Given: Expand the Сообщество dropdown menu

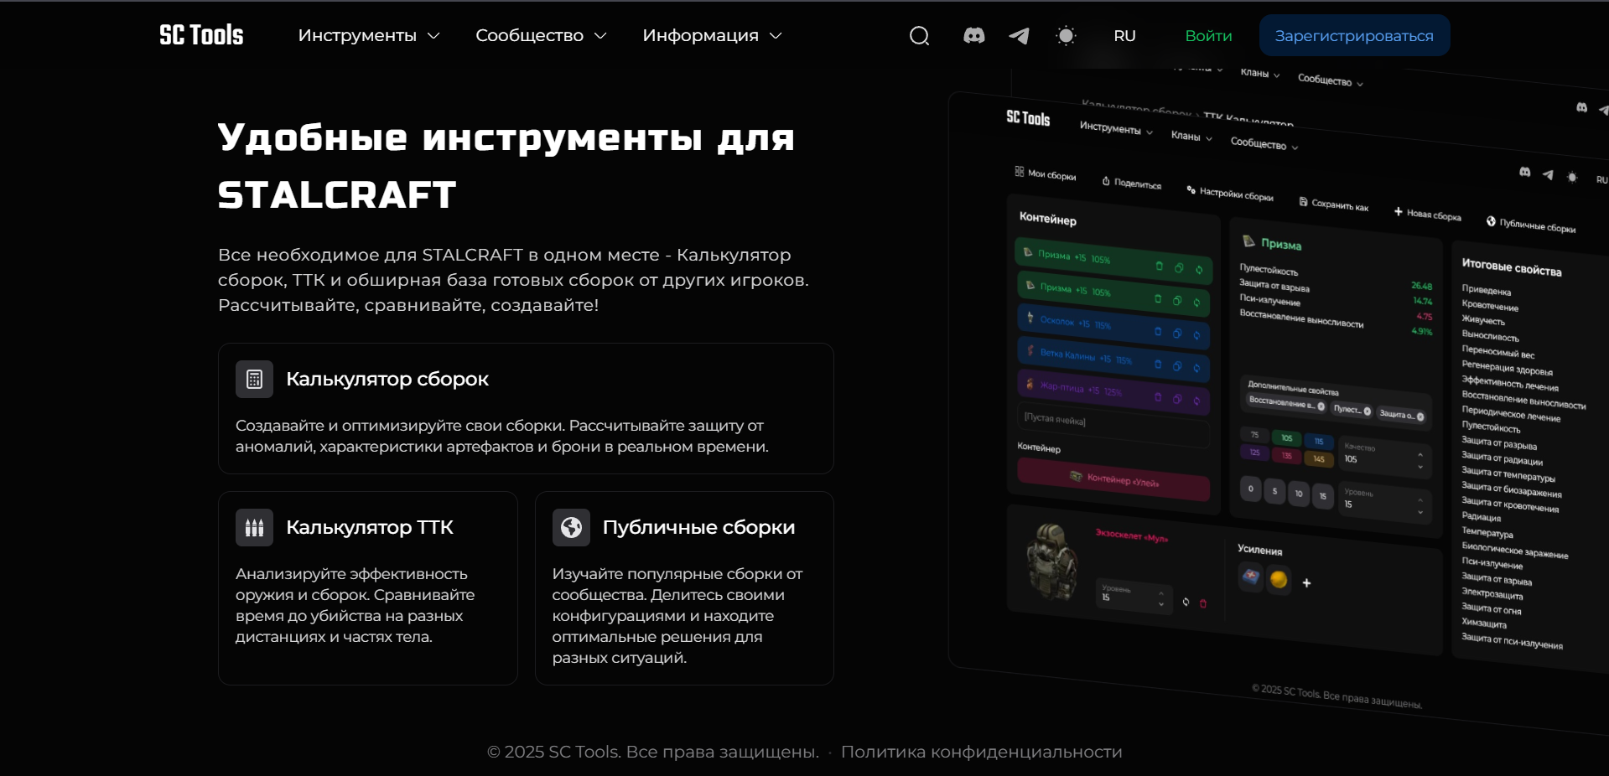Looking at the screenshot, I should (541, 36).
